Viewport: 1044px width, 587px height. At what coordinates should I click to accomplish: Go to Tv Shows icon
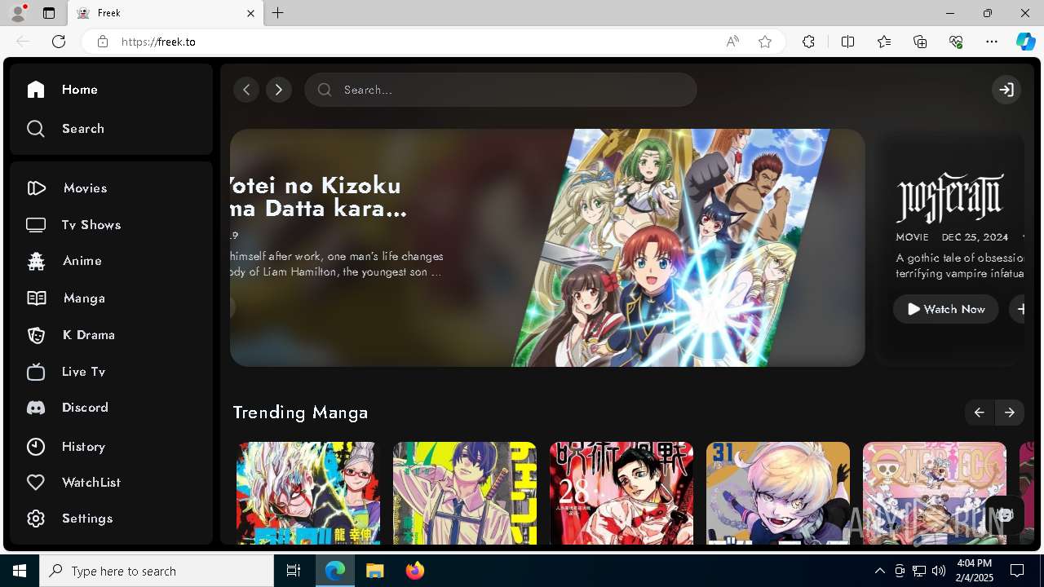[35, 225]
